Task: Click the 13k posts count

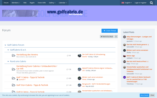Action: point(69,70)
